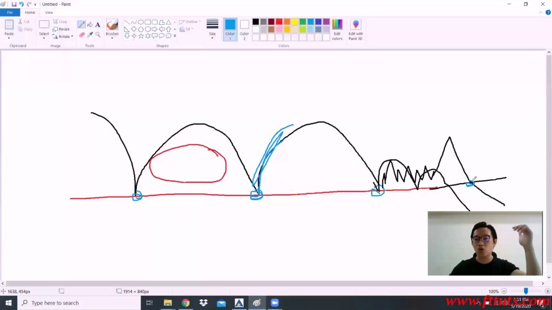The height and width of the screenshot is (310, 552).
Task: Pick the purple color swatch
Action: coord(326,22)
